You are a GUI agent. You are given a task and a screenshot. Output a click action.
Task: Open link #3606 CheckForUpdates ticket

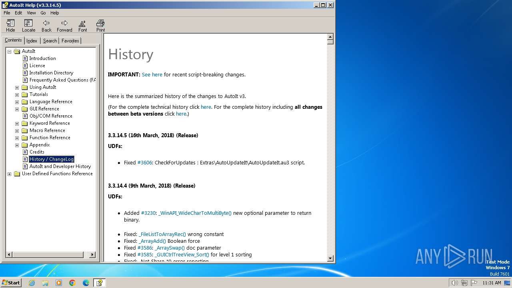pyautogui.click(x=145, y=162)
